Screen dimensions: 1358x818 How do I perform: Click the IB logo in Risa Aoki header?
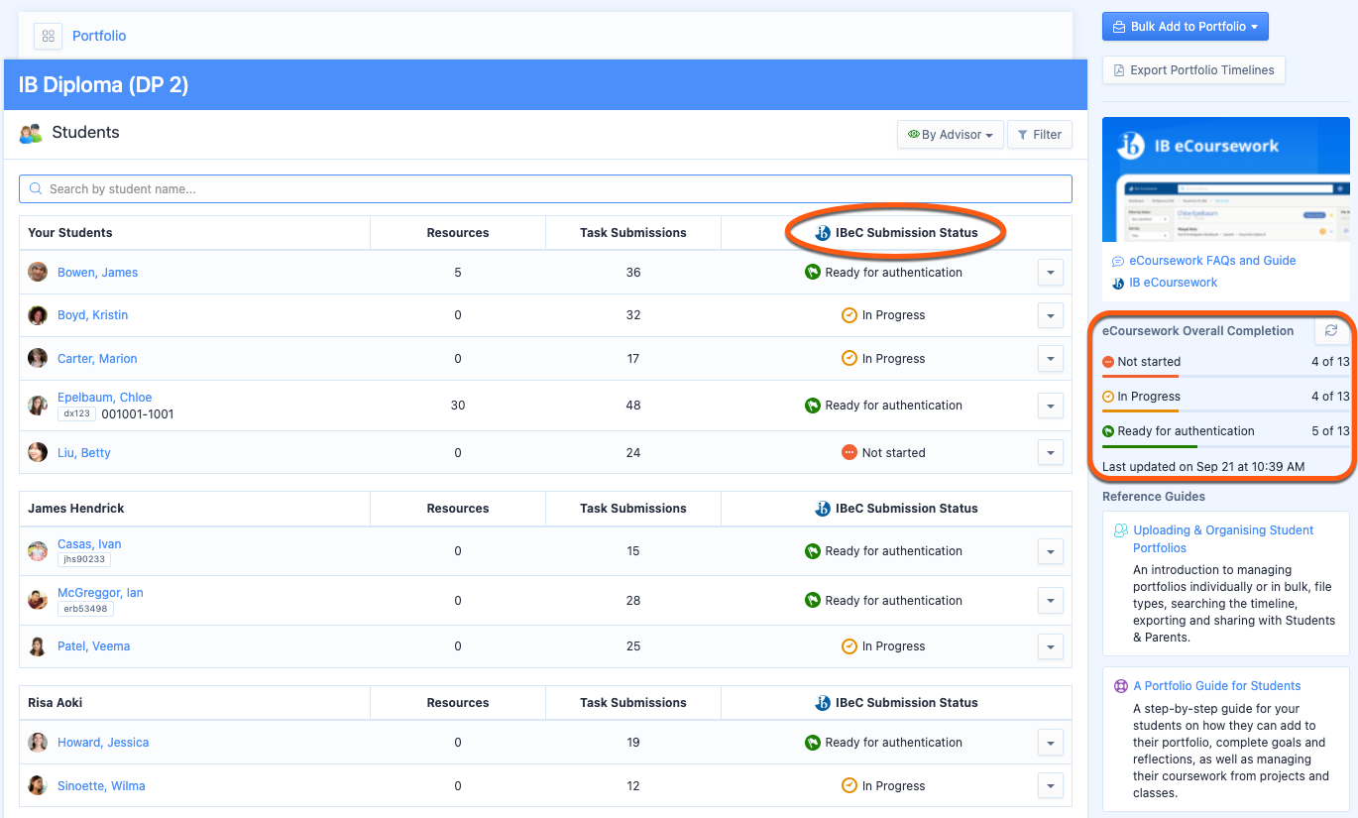[x=823, y=703]
